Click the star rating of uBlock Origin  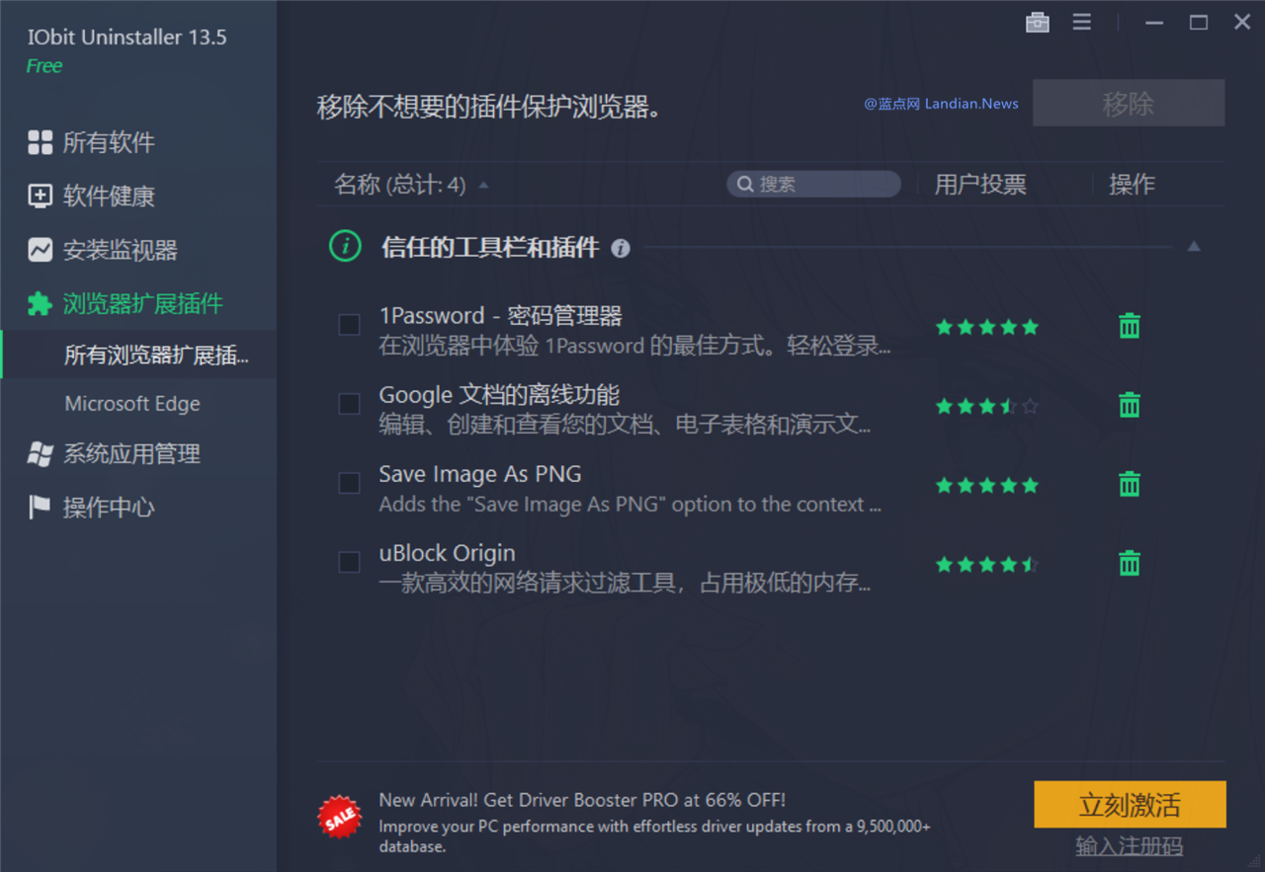point(987,564)
